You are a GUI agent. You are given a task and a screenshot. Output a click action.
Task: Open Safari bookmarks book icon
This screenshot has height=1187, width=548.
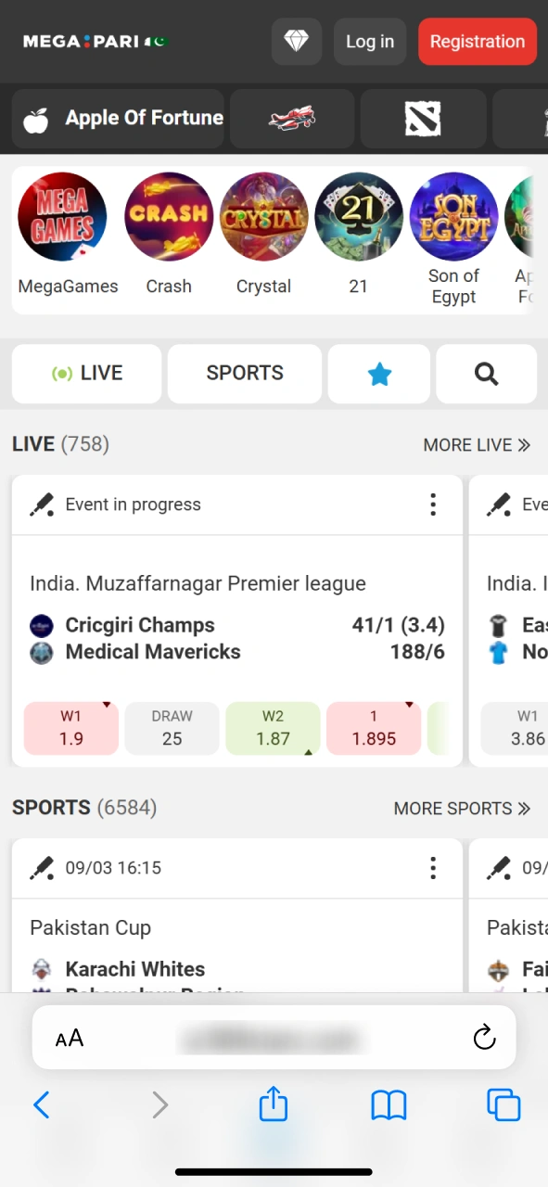389,1105
